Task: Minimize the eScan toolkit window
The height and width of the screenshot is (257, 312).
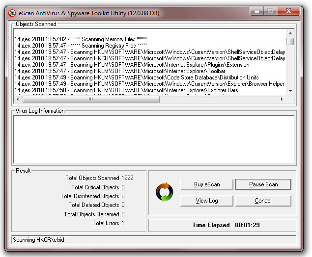Action: point(256,11)
